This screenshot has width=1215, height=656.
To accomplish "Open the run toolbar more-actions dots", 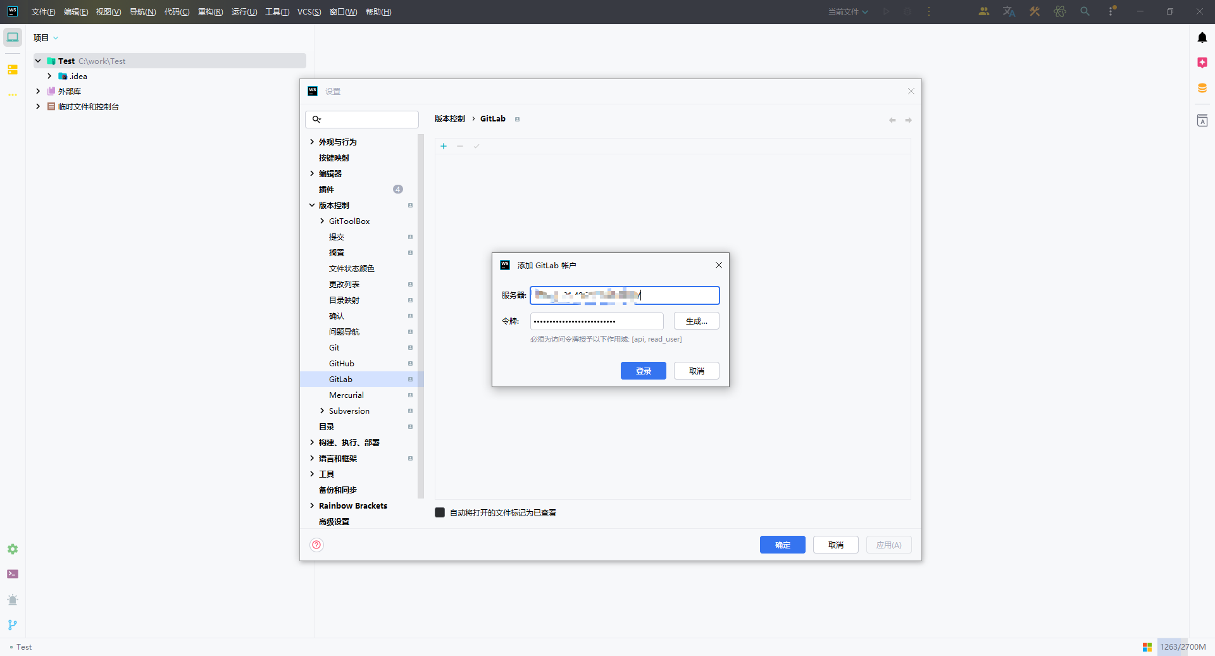I will 929,11.
